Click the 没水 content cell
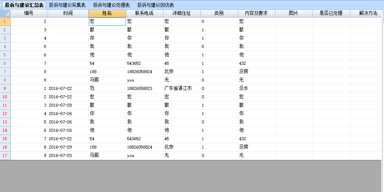The width and height of the screenshot is (384, 192). [256, 88]
